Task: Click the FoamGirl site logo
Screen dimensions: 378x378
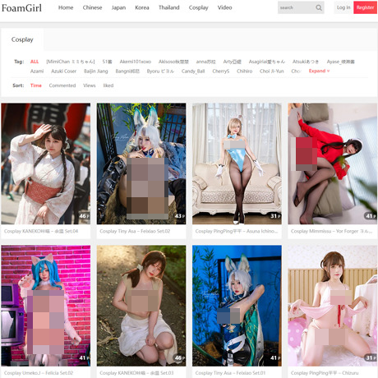Action: pos(21,8)
